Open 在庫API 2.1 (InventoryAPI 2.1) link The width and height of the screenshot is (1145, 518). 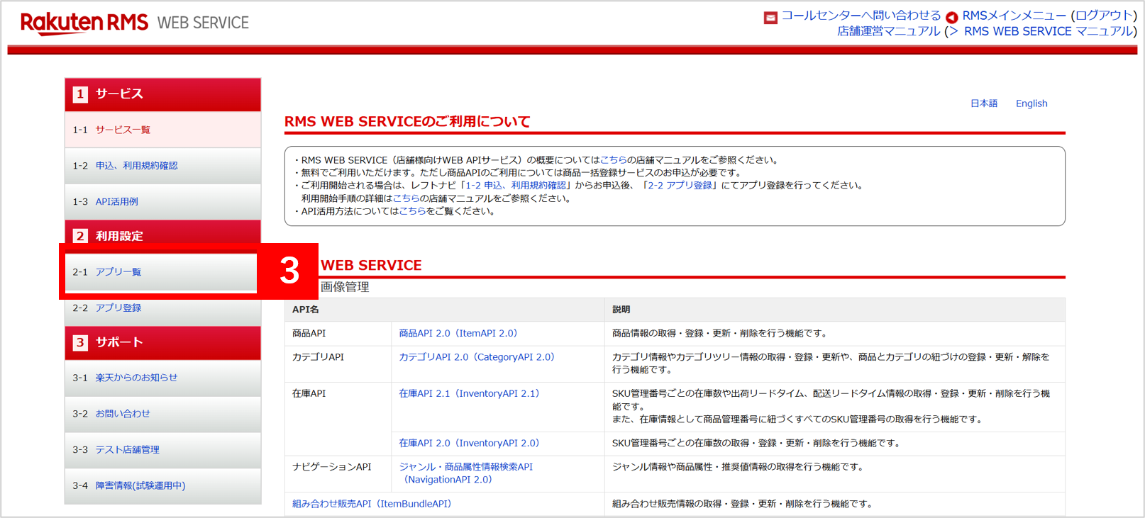pos(469,393)
